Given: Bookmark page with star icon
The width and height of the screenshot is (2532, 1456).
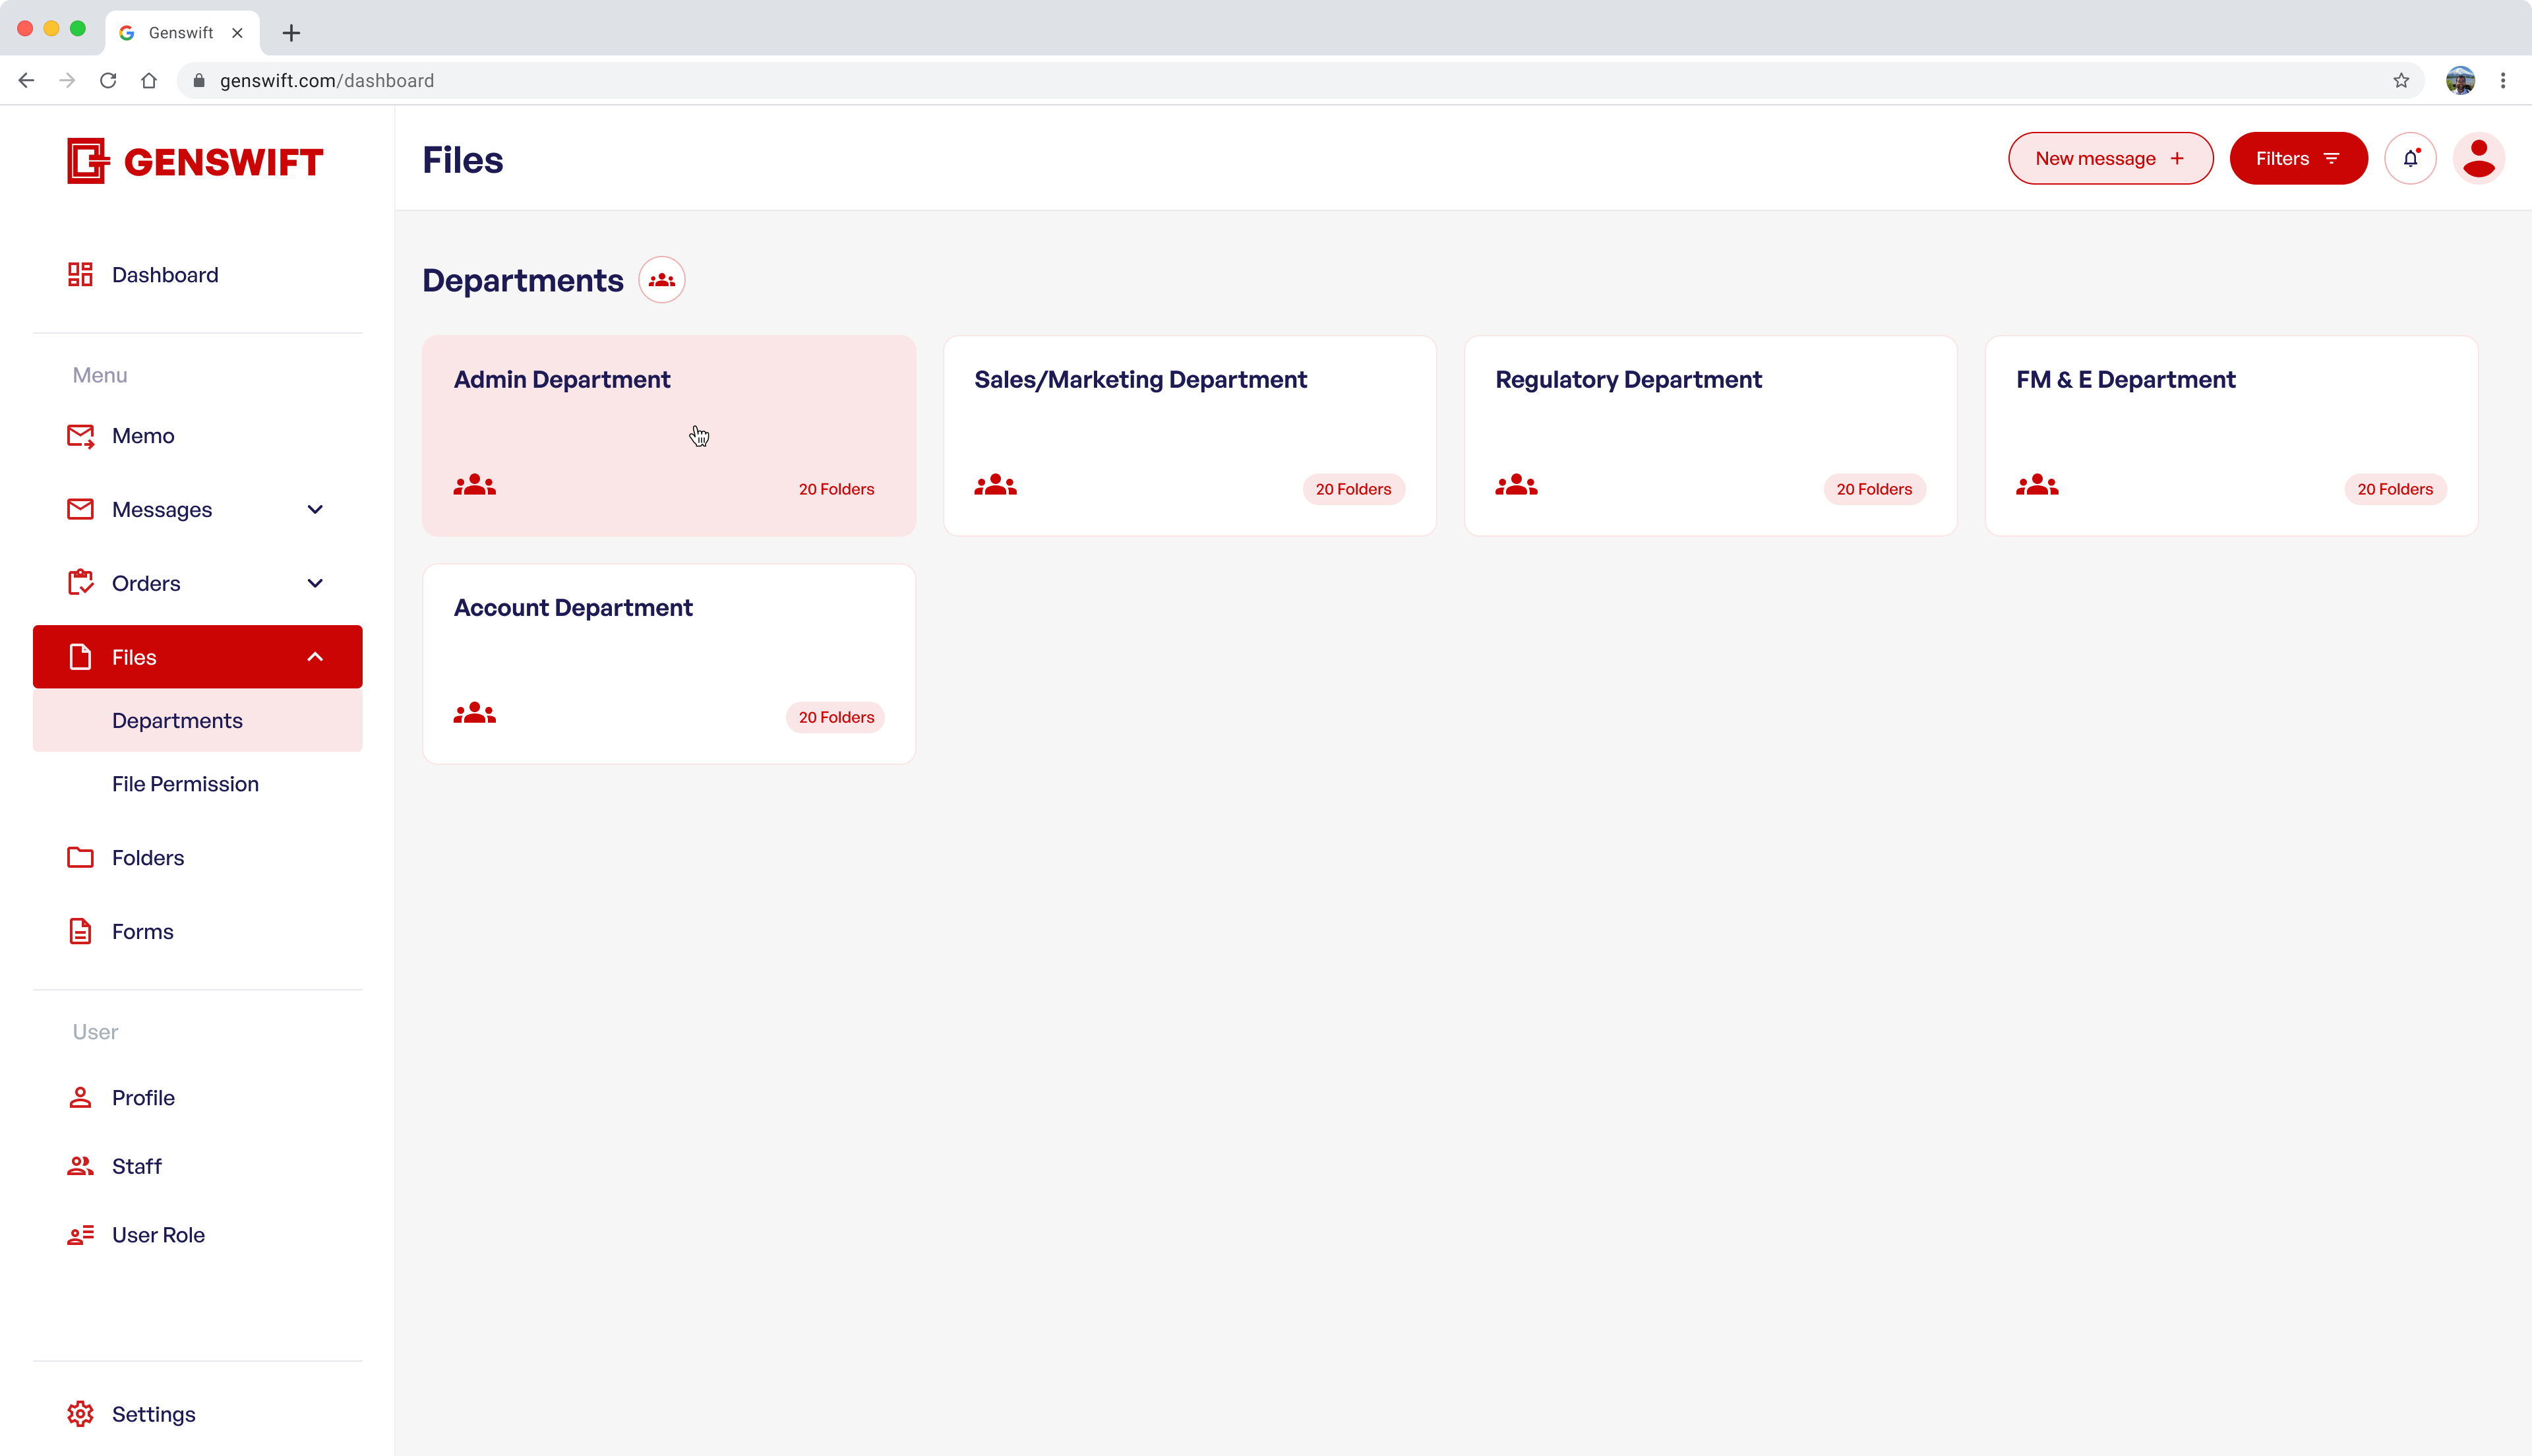Looking at the screenshot, I should (2401, 81).
